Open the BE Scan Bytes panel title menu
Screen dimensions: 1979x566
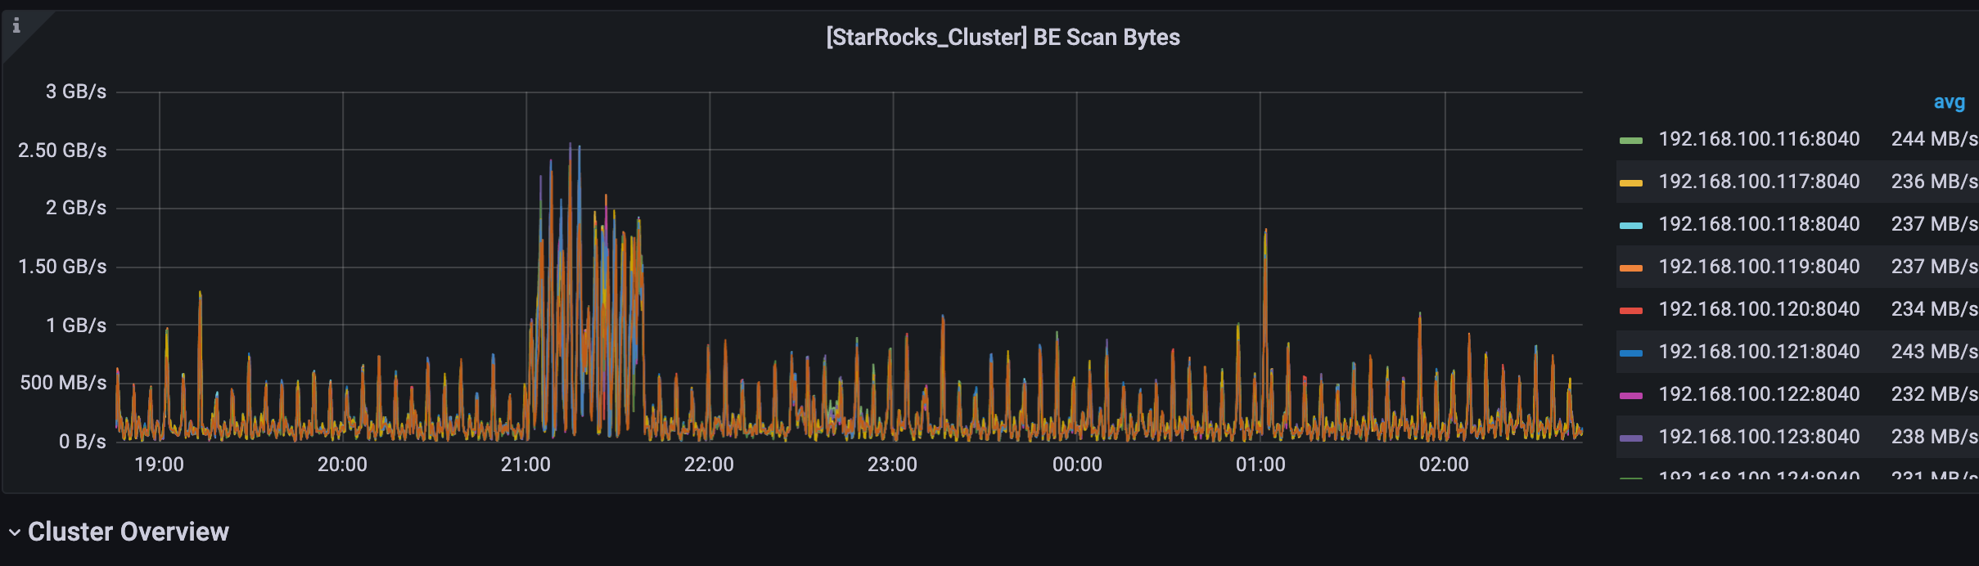(x=1003, y=38)
